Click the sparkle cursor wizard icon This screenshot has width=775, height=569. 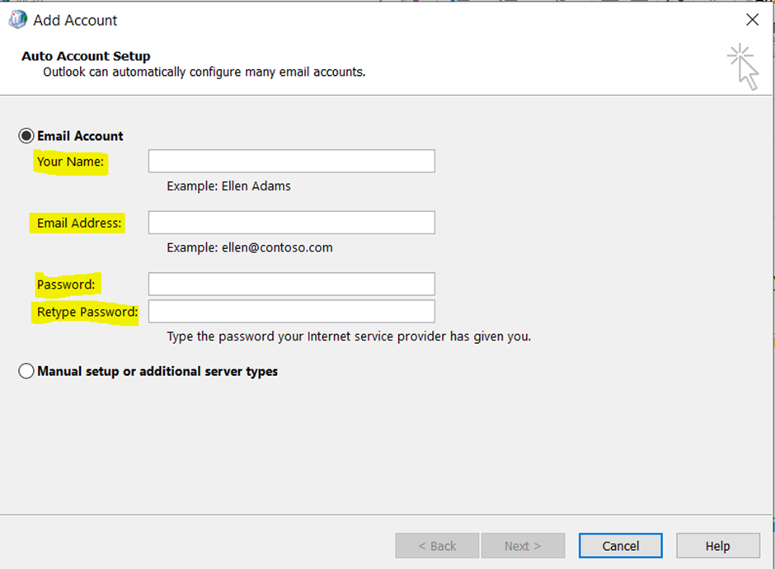(743, 67)
